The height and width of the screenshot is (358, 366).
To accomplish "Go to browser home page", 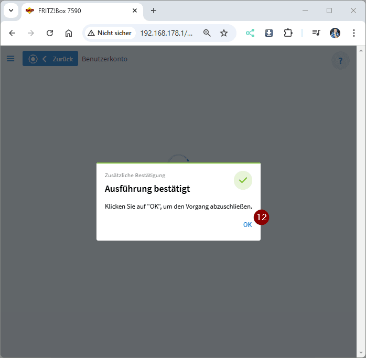I will [69, 33].
